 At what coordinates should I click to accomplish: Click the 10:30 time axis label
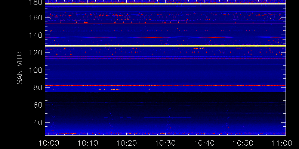165,143
